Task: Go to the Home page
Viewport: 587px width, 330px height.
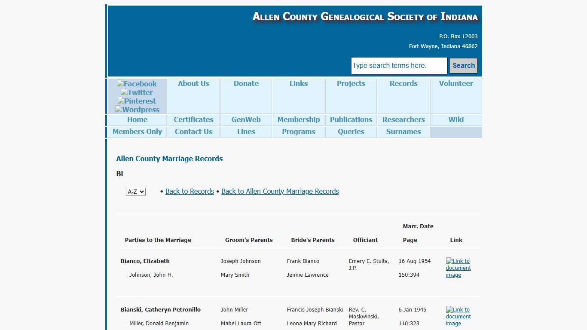Action: pos(137,119)
